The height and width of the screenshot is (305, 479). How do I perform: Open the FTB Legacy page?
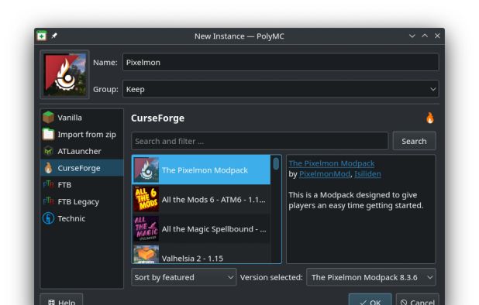click(x=82, y=201)
